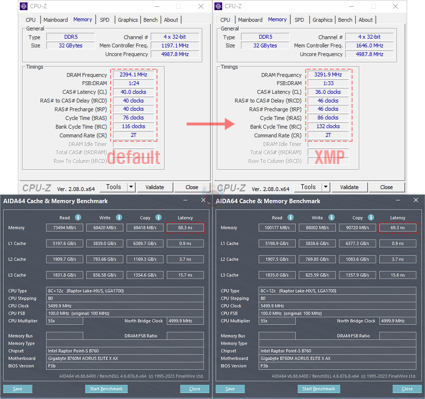This screenshot has width=425, height=399.
Task: Click CAS# Latency 36.0 clocks field
Action: click(x=328, y=92)
